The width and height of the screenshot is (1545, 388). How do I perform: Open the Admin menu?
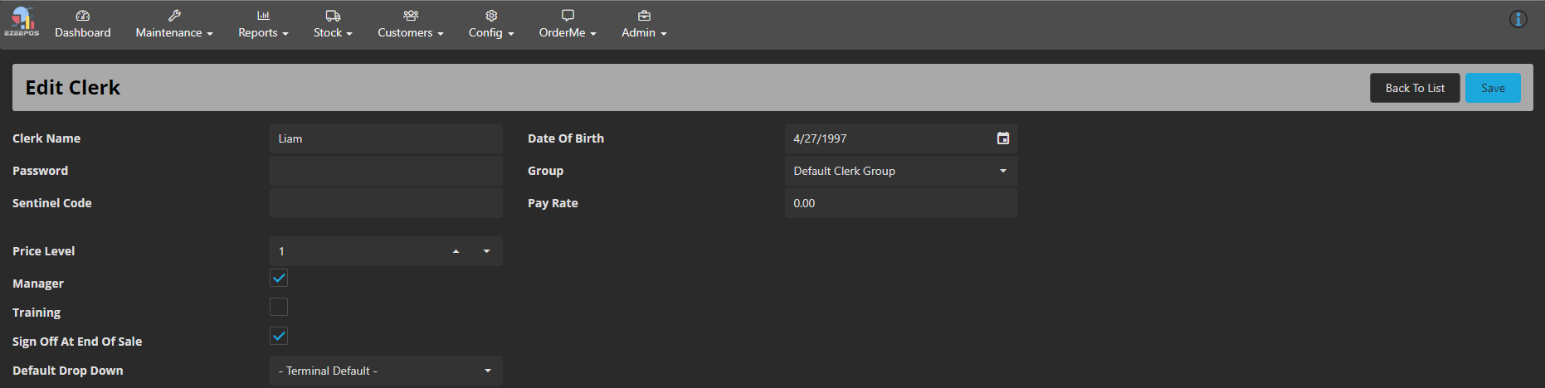tap(644, 32)
